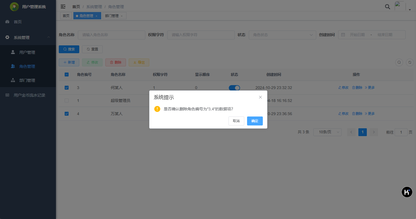The height and width of the screenshot is (219, 416).
Task: Click the 共 3 条 total count text
Action: pos(304,132)
